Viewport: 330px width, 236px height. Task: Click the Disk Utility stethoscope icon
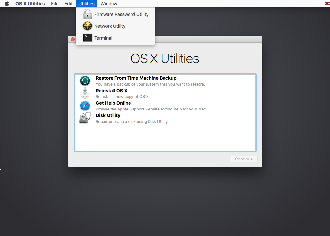[x=85, y=118]
